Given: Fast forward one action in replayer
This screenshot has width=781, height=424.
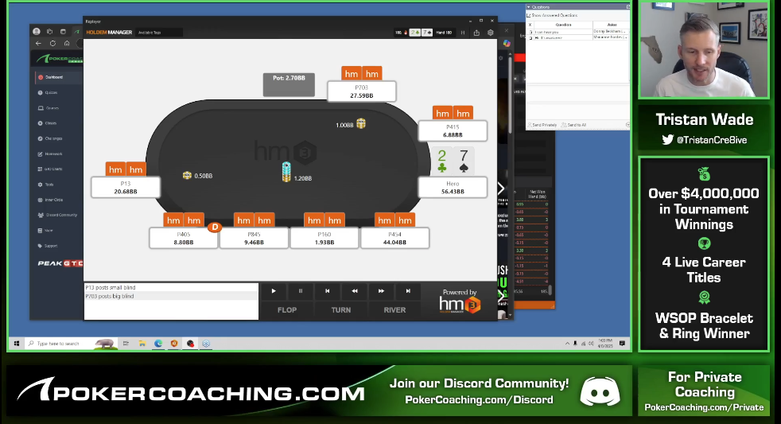Looking at the screenshot, I should [381, 291].
